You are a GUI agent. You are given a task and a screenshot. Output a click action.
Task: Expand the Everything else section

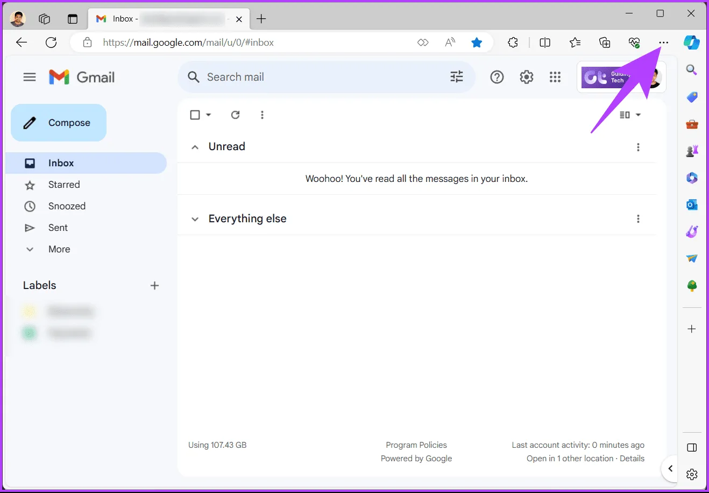(195, 219)
